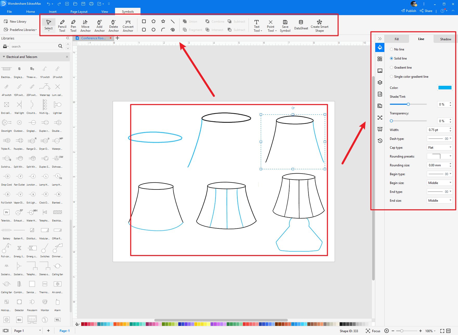
Task: Open the DataSheet tool
Action: (301, 25)
